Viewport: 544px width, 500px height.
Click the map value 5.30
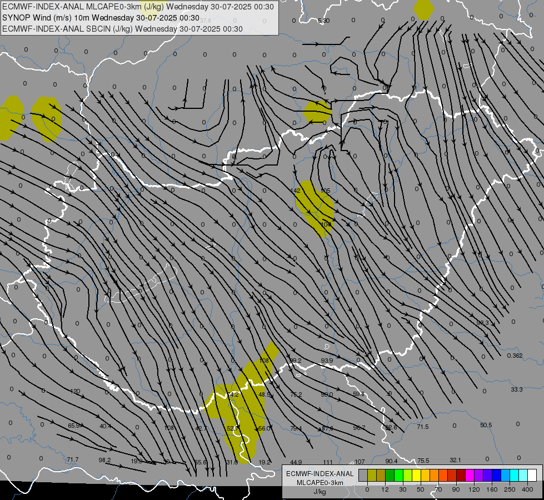point(324,21)
